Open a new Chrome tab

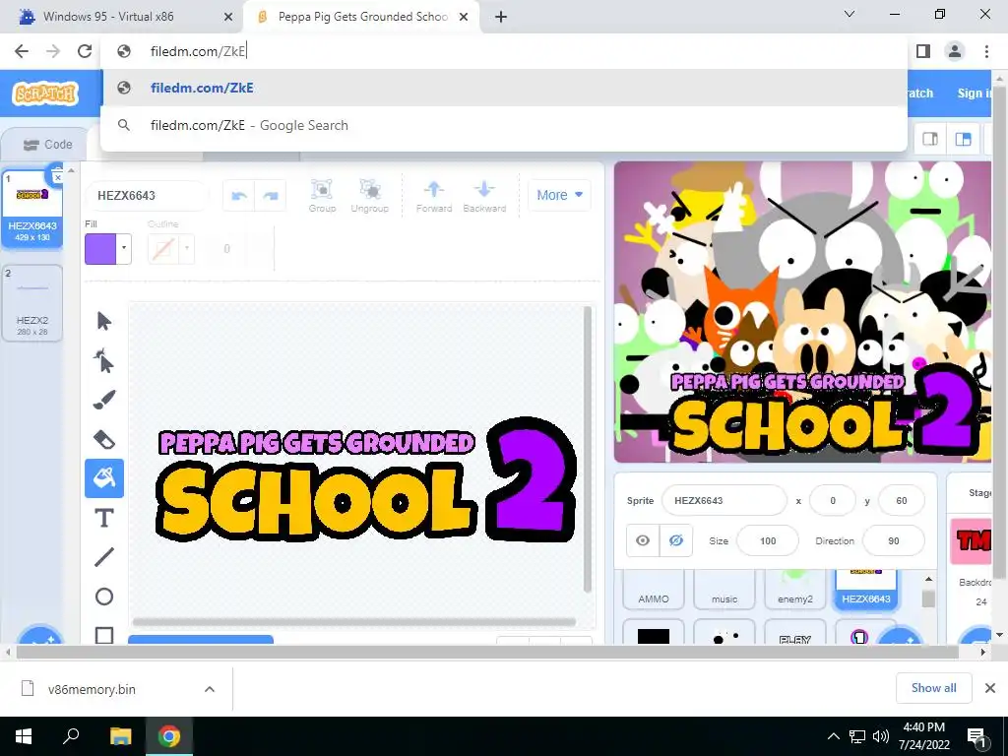501,17
